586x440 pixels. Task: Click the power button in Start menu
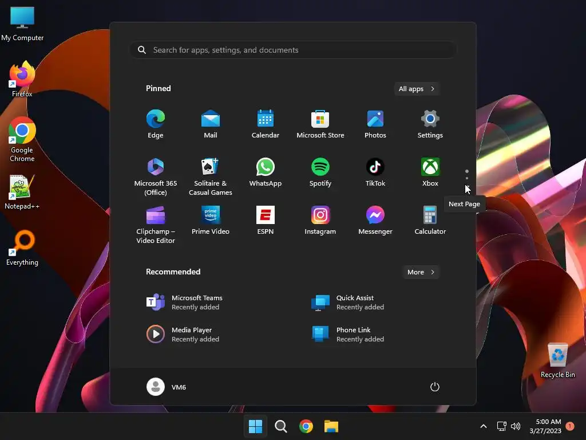[x=435, y=387]
